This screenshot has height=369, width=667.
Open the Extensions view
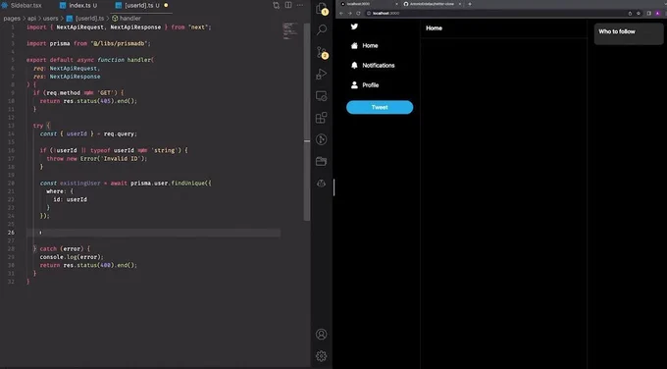(322, 118)
